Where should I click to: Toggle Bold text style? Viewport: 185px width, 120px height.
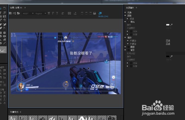point(49,13)
